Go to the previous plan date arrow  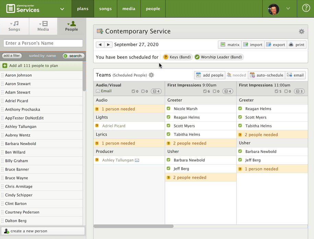click(100, 45)
